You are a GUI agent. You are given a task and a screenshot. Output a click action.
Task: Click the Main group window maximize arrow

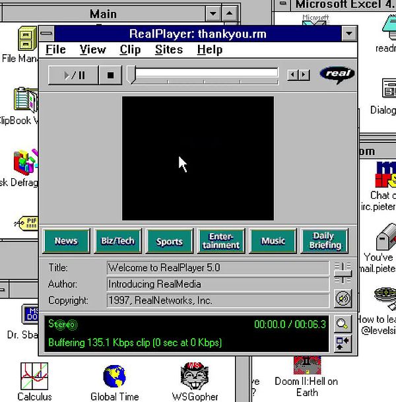pos(229,14)
